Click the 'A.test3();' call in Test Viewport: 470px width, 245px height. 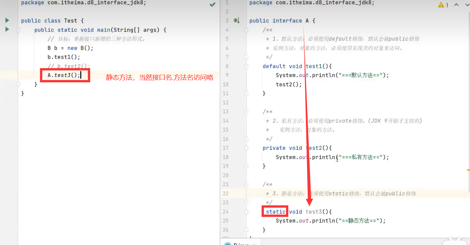pos(64,75)
